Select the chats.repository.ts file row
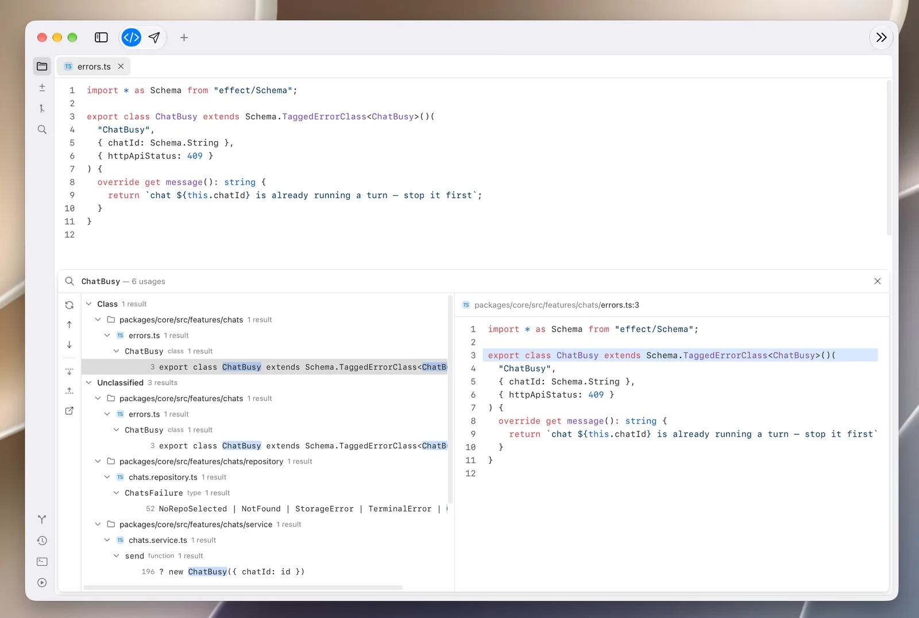 click(264, 477)
